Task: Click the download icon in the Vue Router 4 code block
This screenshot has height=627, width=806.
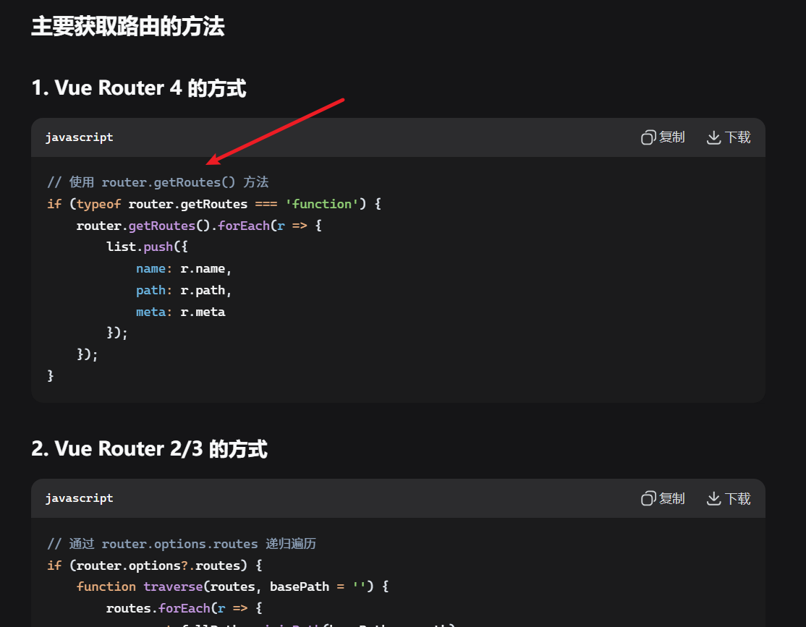Action: (713, 137)
